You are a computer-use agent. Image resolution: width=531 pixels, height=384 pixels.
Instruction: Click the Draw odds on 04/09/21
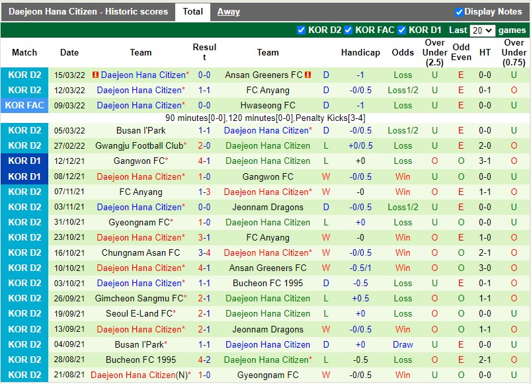(x=403, y=344)
